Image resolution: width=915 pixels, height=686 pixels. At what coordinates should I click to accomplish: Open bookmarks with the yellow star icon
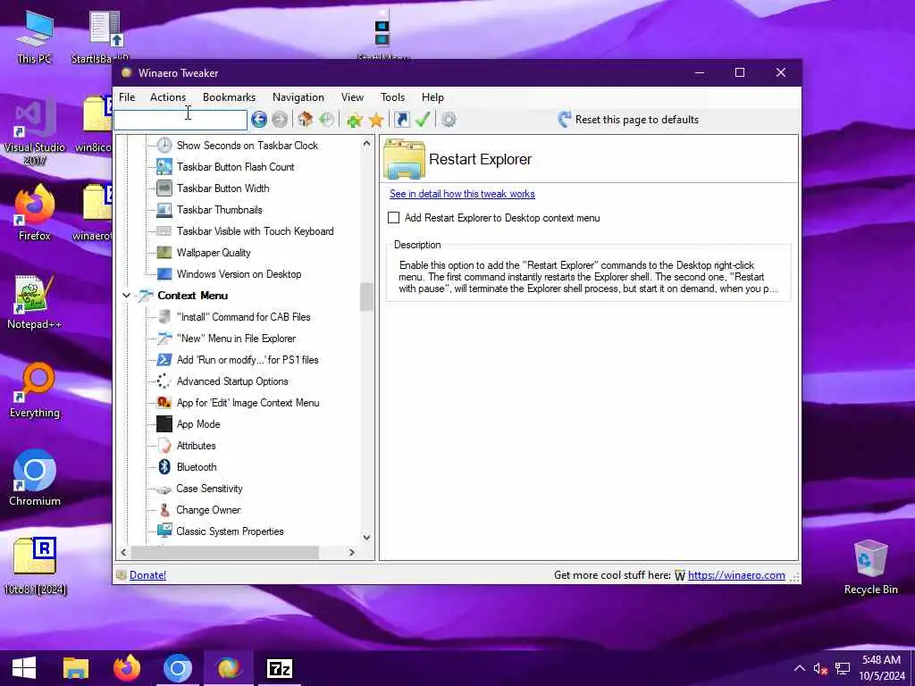click(x=376, y=121)
